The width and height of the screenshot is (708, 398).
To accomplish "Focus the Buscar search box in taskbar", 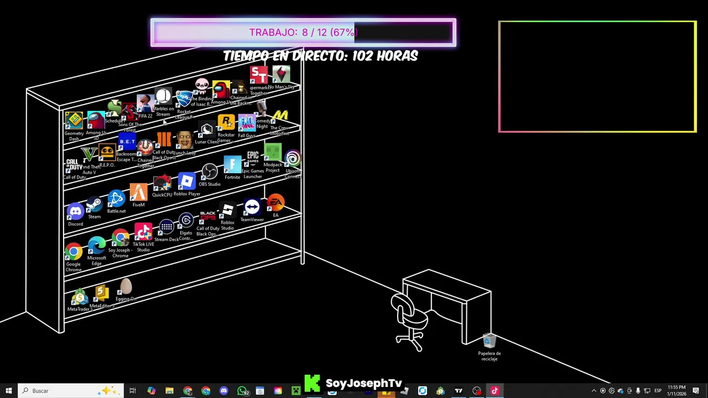I will coord(70,391).
